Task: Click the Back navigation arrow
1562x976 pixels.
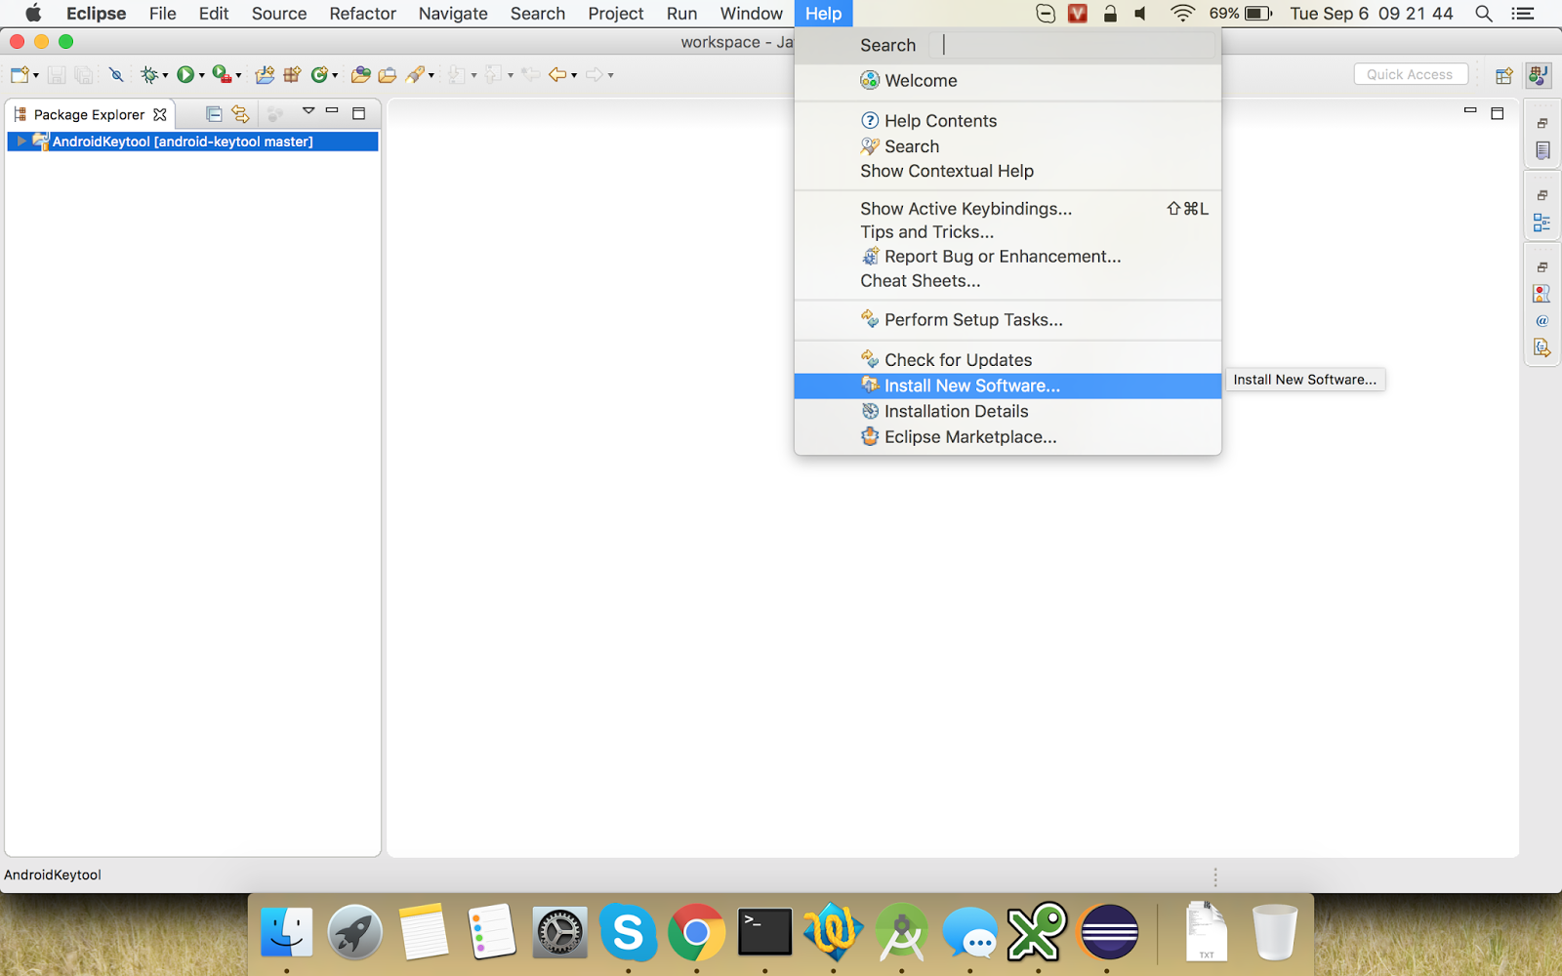Action: point(557,75)
